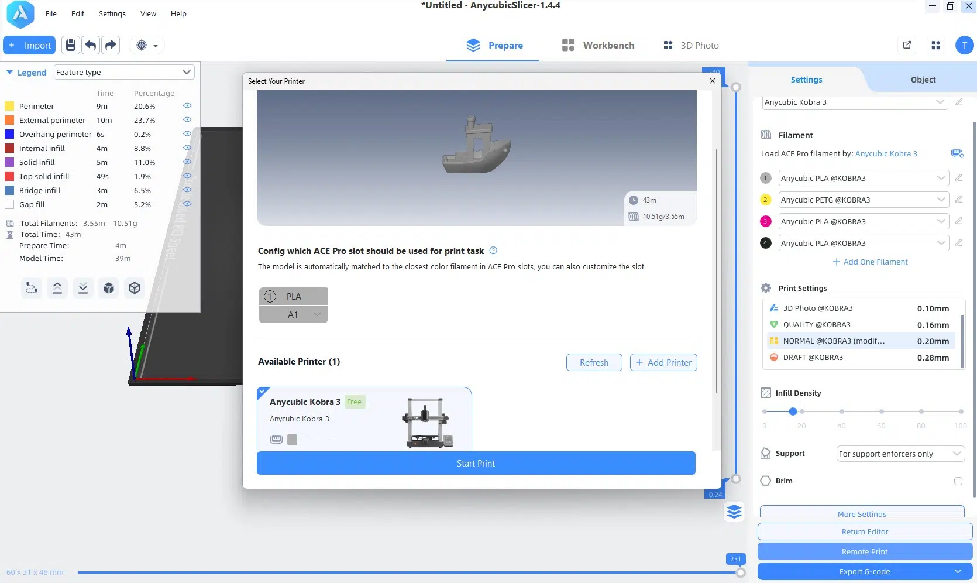Toggle visibility of Perimeter feature
The height and width of the screenshot is (583, 977).
pos(187,106)
